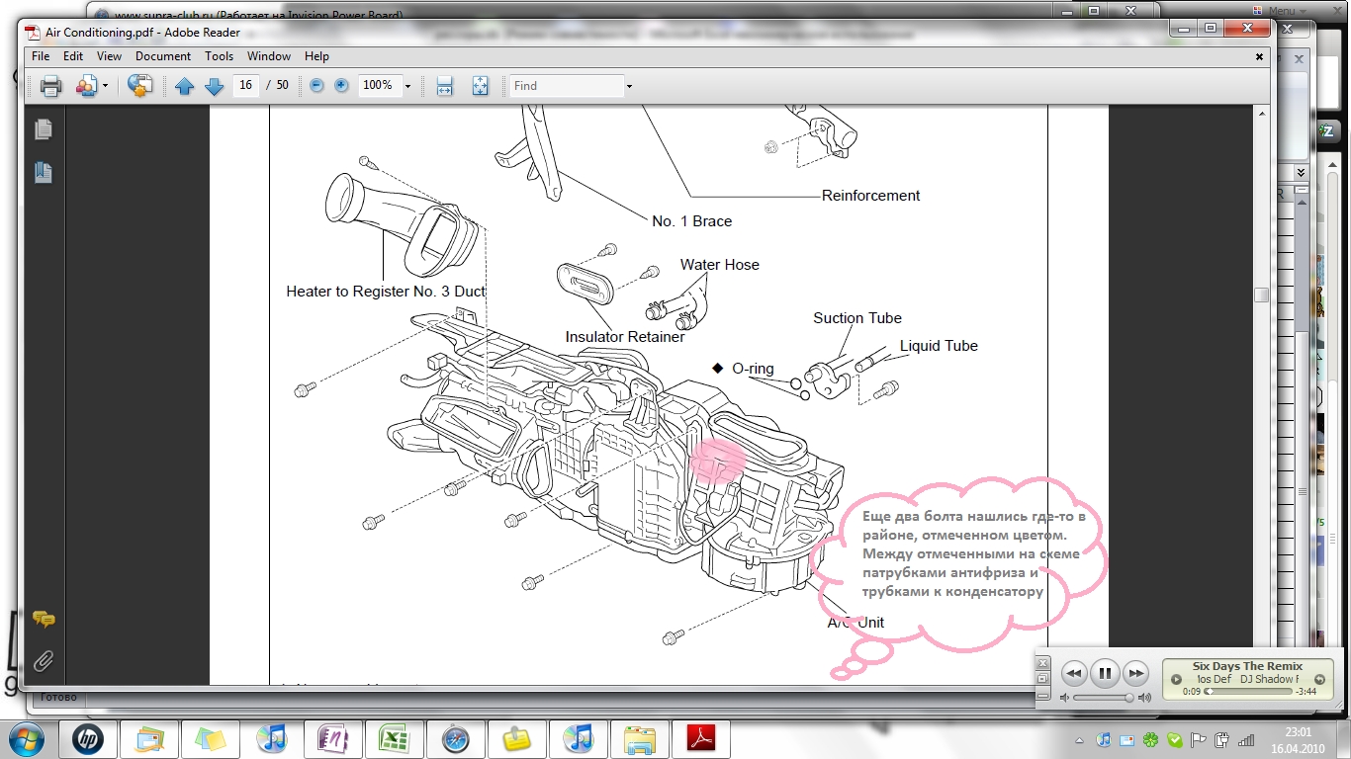Click the page number input field

click(245, 86)
